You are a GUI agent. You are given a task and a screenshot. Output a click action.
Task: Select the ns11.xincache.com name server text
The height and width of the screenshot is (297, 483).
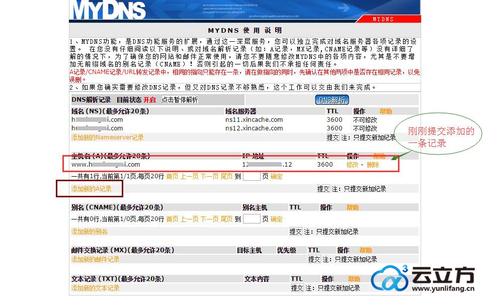coord(254,119)
